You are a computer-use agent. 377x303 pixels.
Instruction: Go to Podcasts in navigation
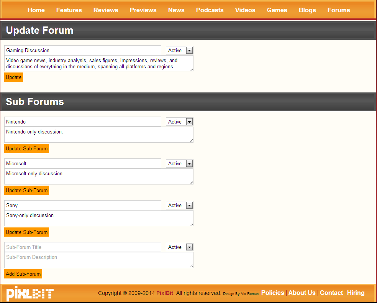pyautogui.click(x=210, y=10)
